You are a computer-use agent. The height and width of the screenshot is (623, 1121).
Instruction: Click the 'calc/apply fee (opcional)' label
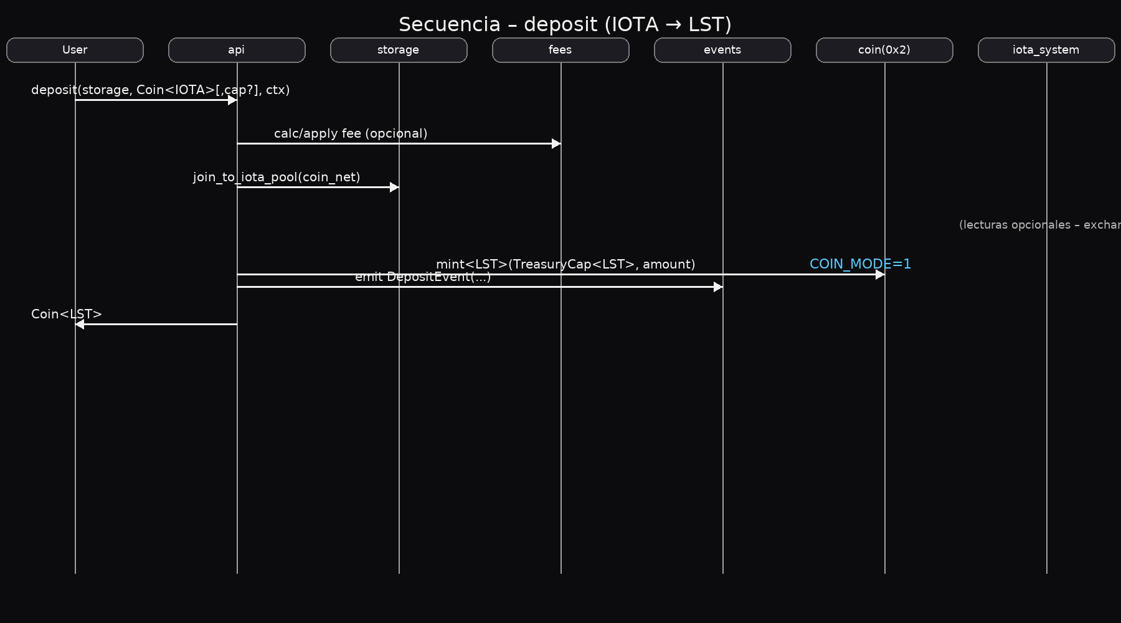point(351,133)
